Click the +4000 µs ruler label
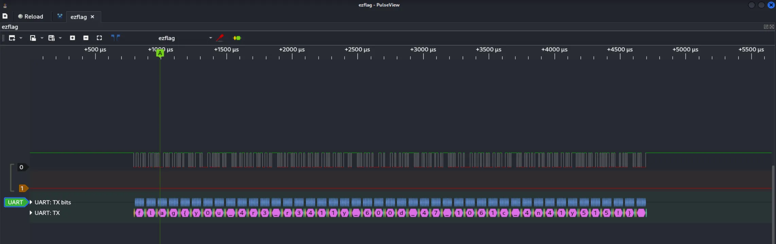Viewport: 776px width, 244px height. pyautogui.click(x=554, y=50)
